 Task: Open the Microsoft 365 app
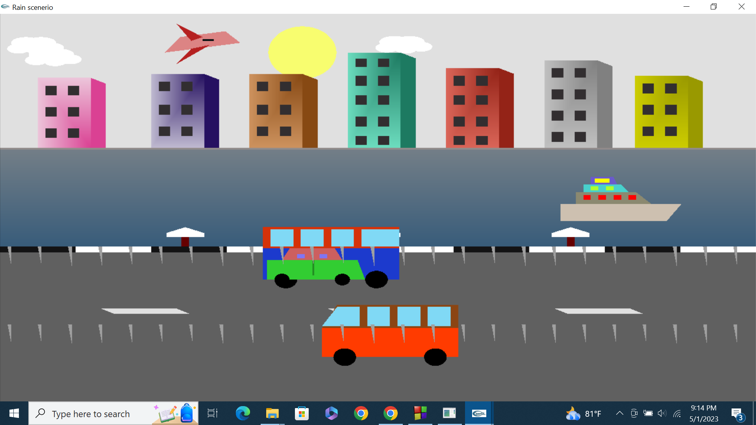point(331,413)
